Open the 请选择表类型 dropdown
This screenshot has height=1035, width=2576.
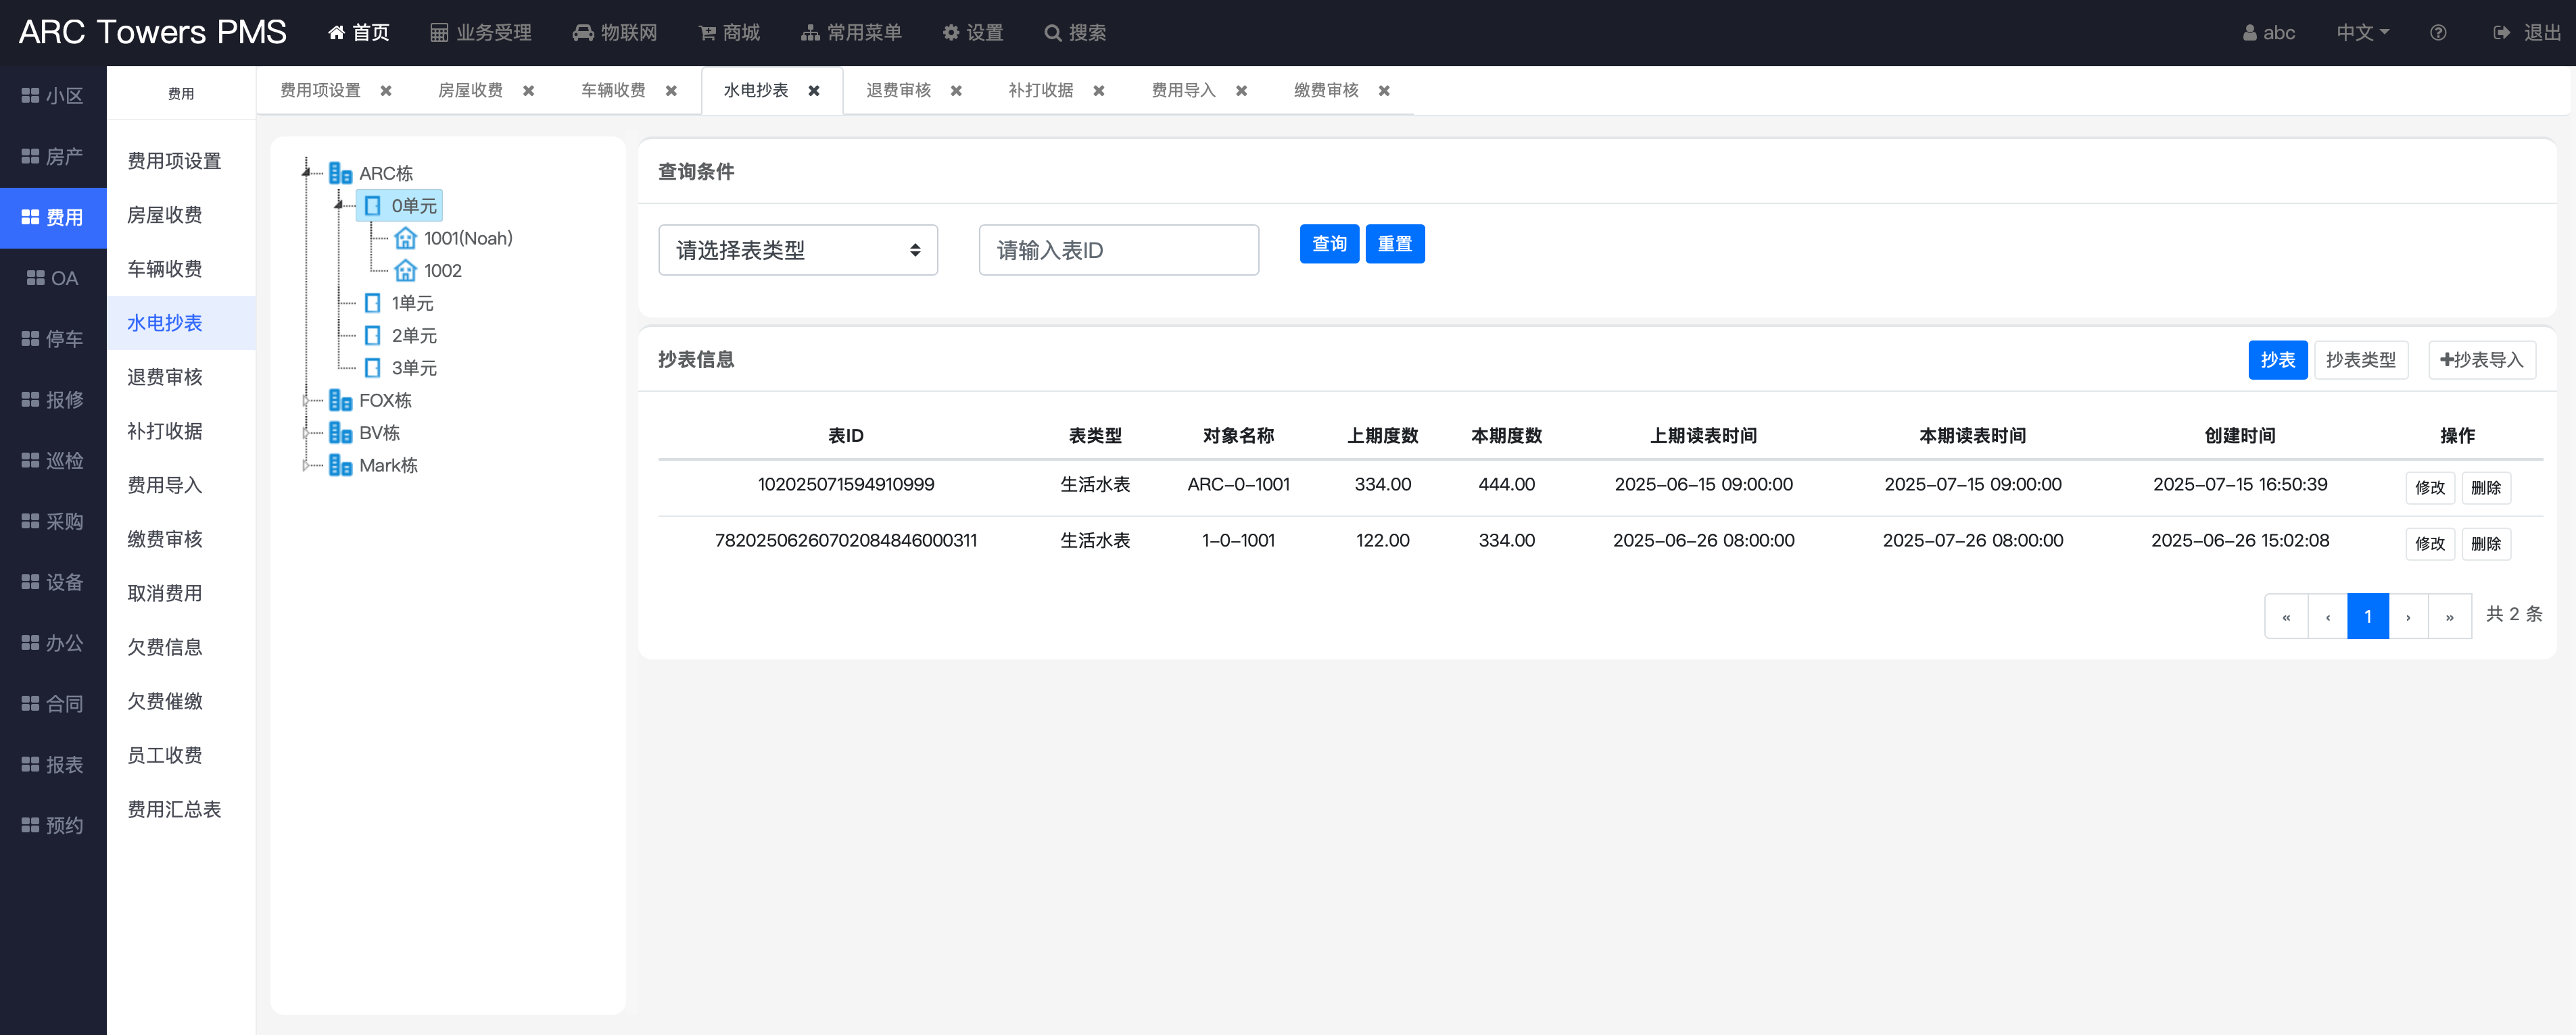(797, 250)
